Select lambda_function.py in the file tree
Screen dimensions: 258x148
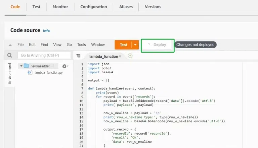48,73
